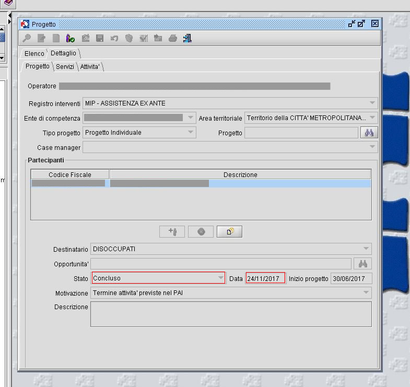Click the Opportunita' input field

pos(221,264)
